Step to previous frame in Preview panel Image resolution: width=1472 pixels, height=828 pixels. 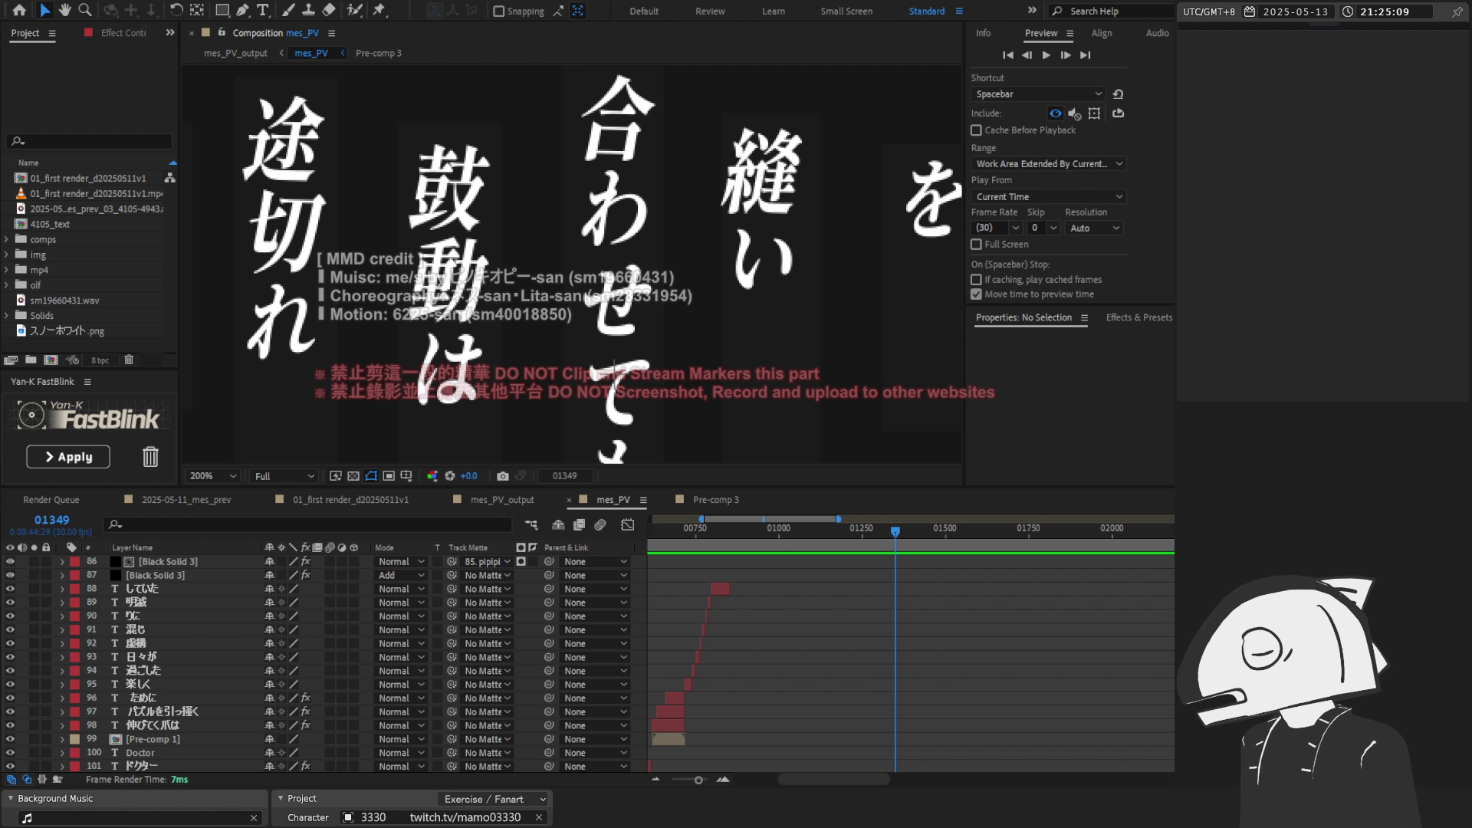1027,55
